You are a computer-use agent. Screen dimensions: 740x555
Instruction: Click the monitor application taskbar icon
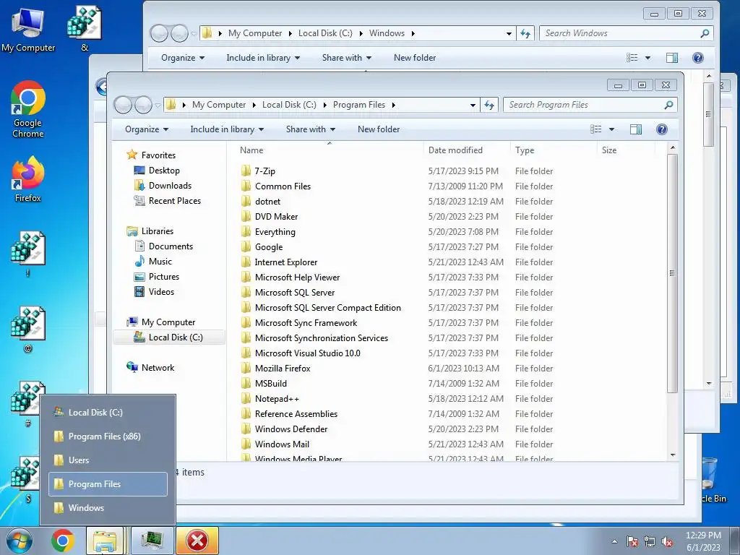(152, 541)
